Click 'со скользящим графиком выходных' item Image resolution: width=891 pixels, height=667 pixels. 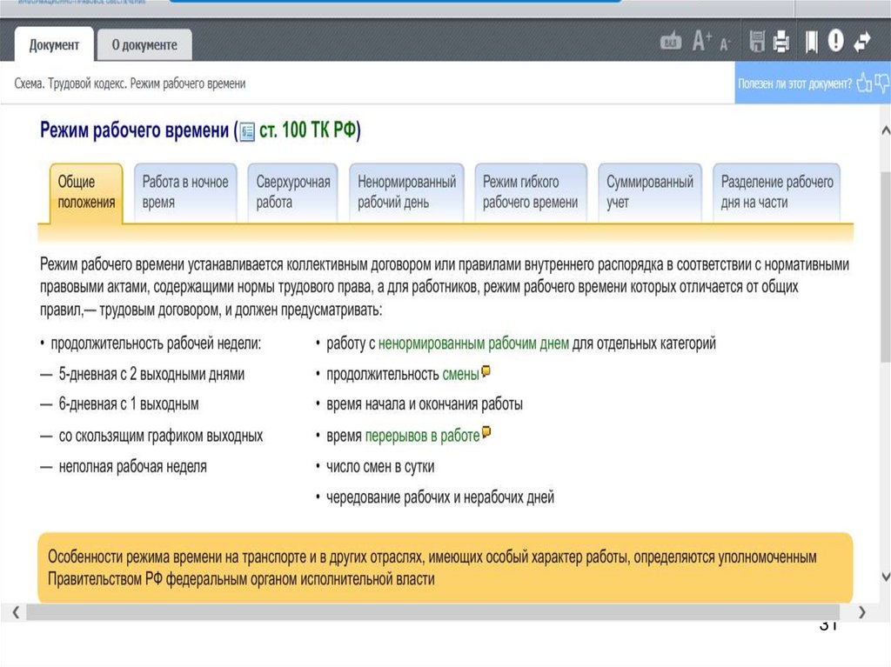161,436
